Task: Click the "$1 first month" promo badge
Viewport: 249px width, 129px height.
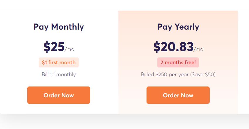Action: [x=59, y=62]
